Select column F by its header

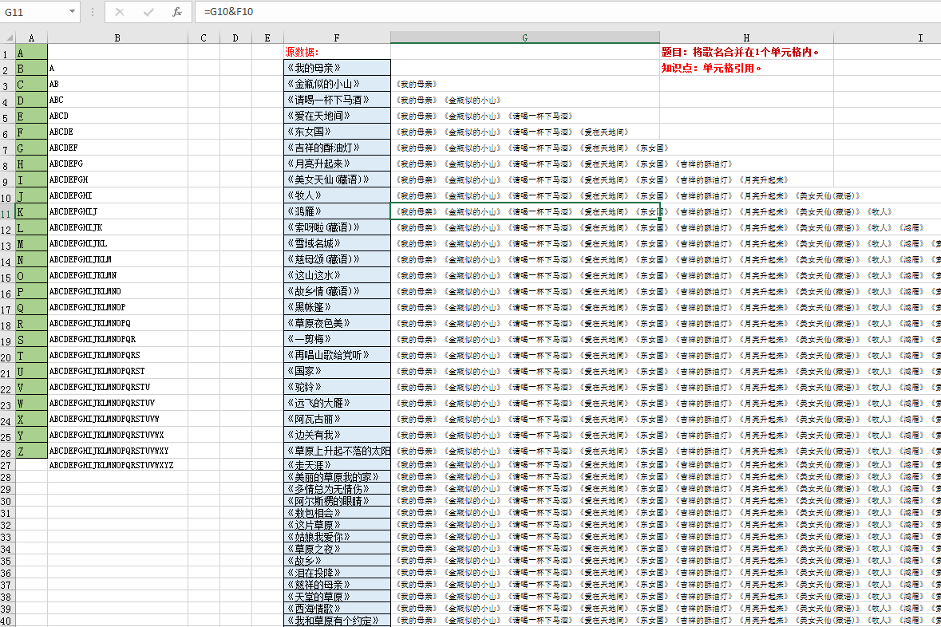[x=337, y=37]
